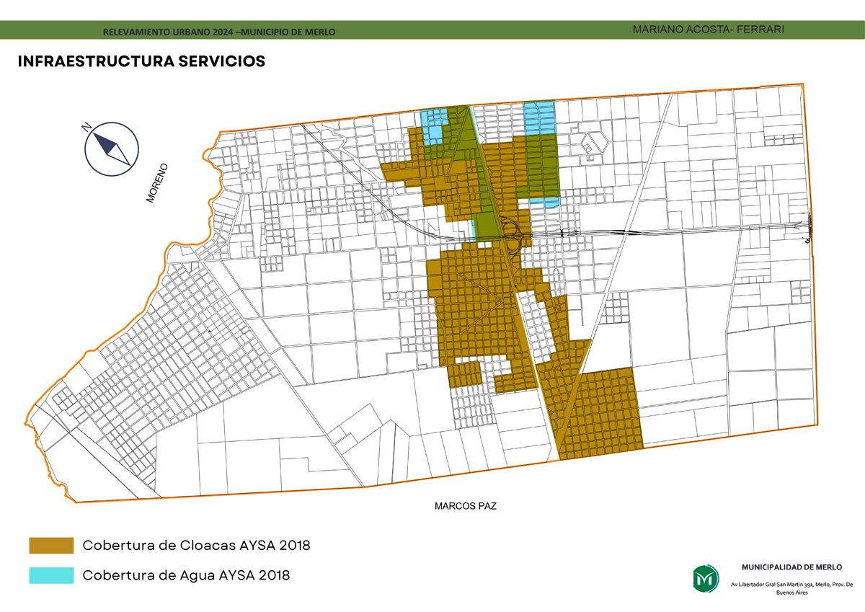Click the brown sewer coverage legend symbol
This screenshot has height=612, width=865.
click(x=50, y=545)
